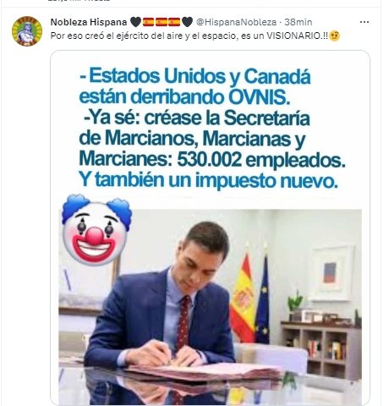Screen dimensions: 389x406
Task: Open the three-dot more options menu
Action: [364, 22]
